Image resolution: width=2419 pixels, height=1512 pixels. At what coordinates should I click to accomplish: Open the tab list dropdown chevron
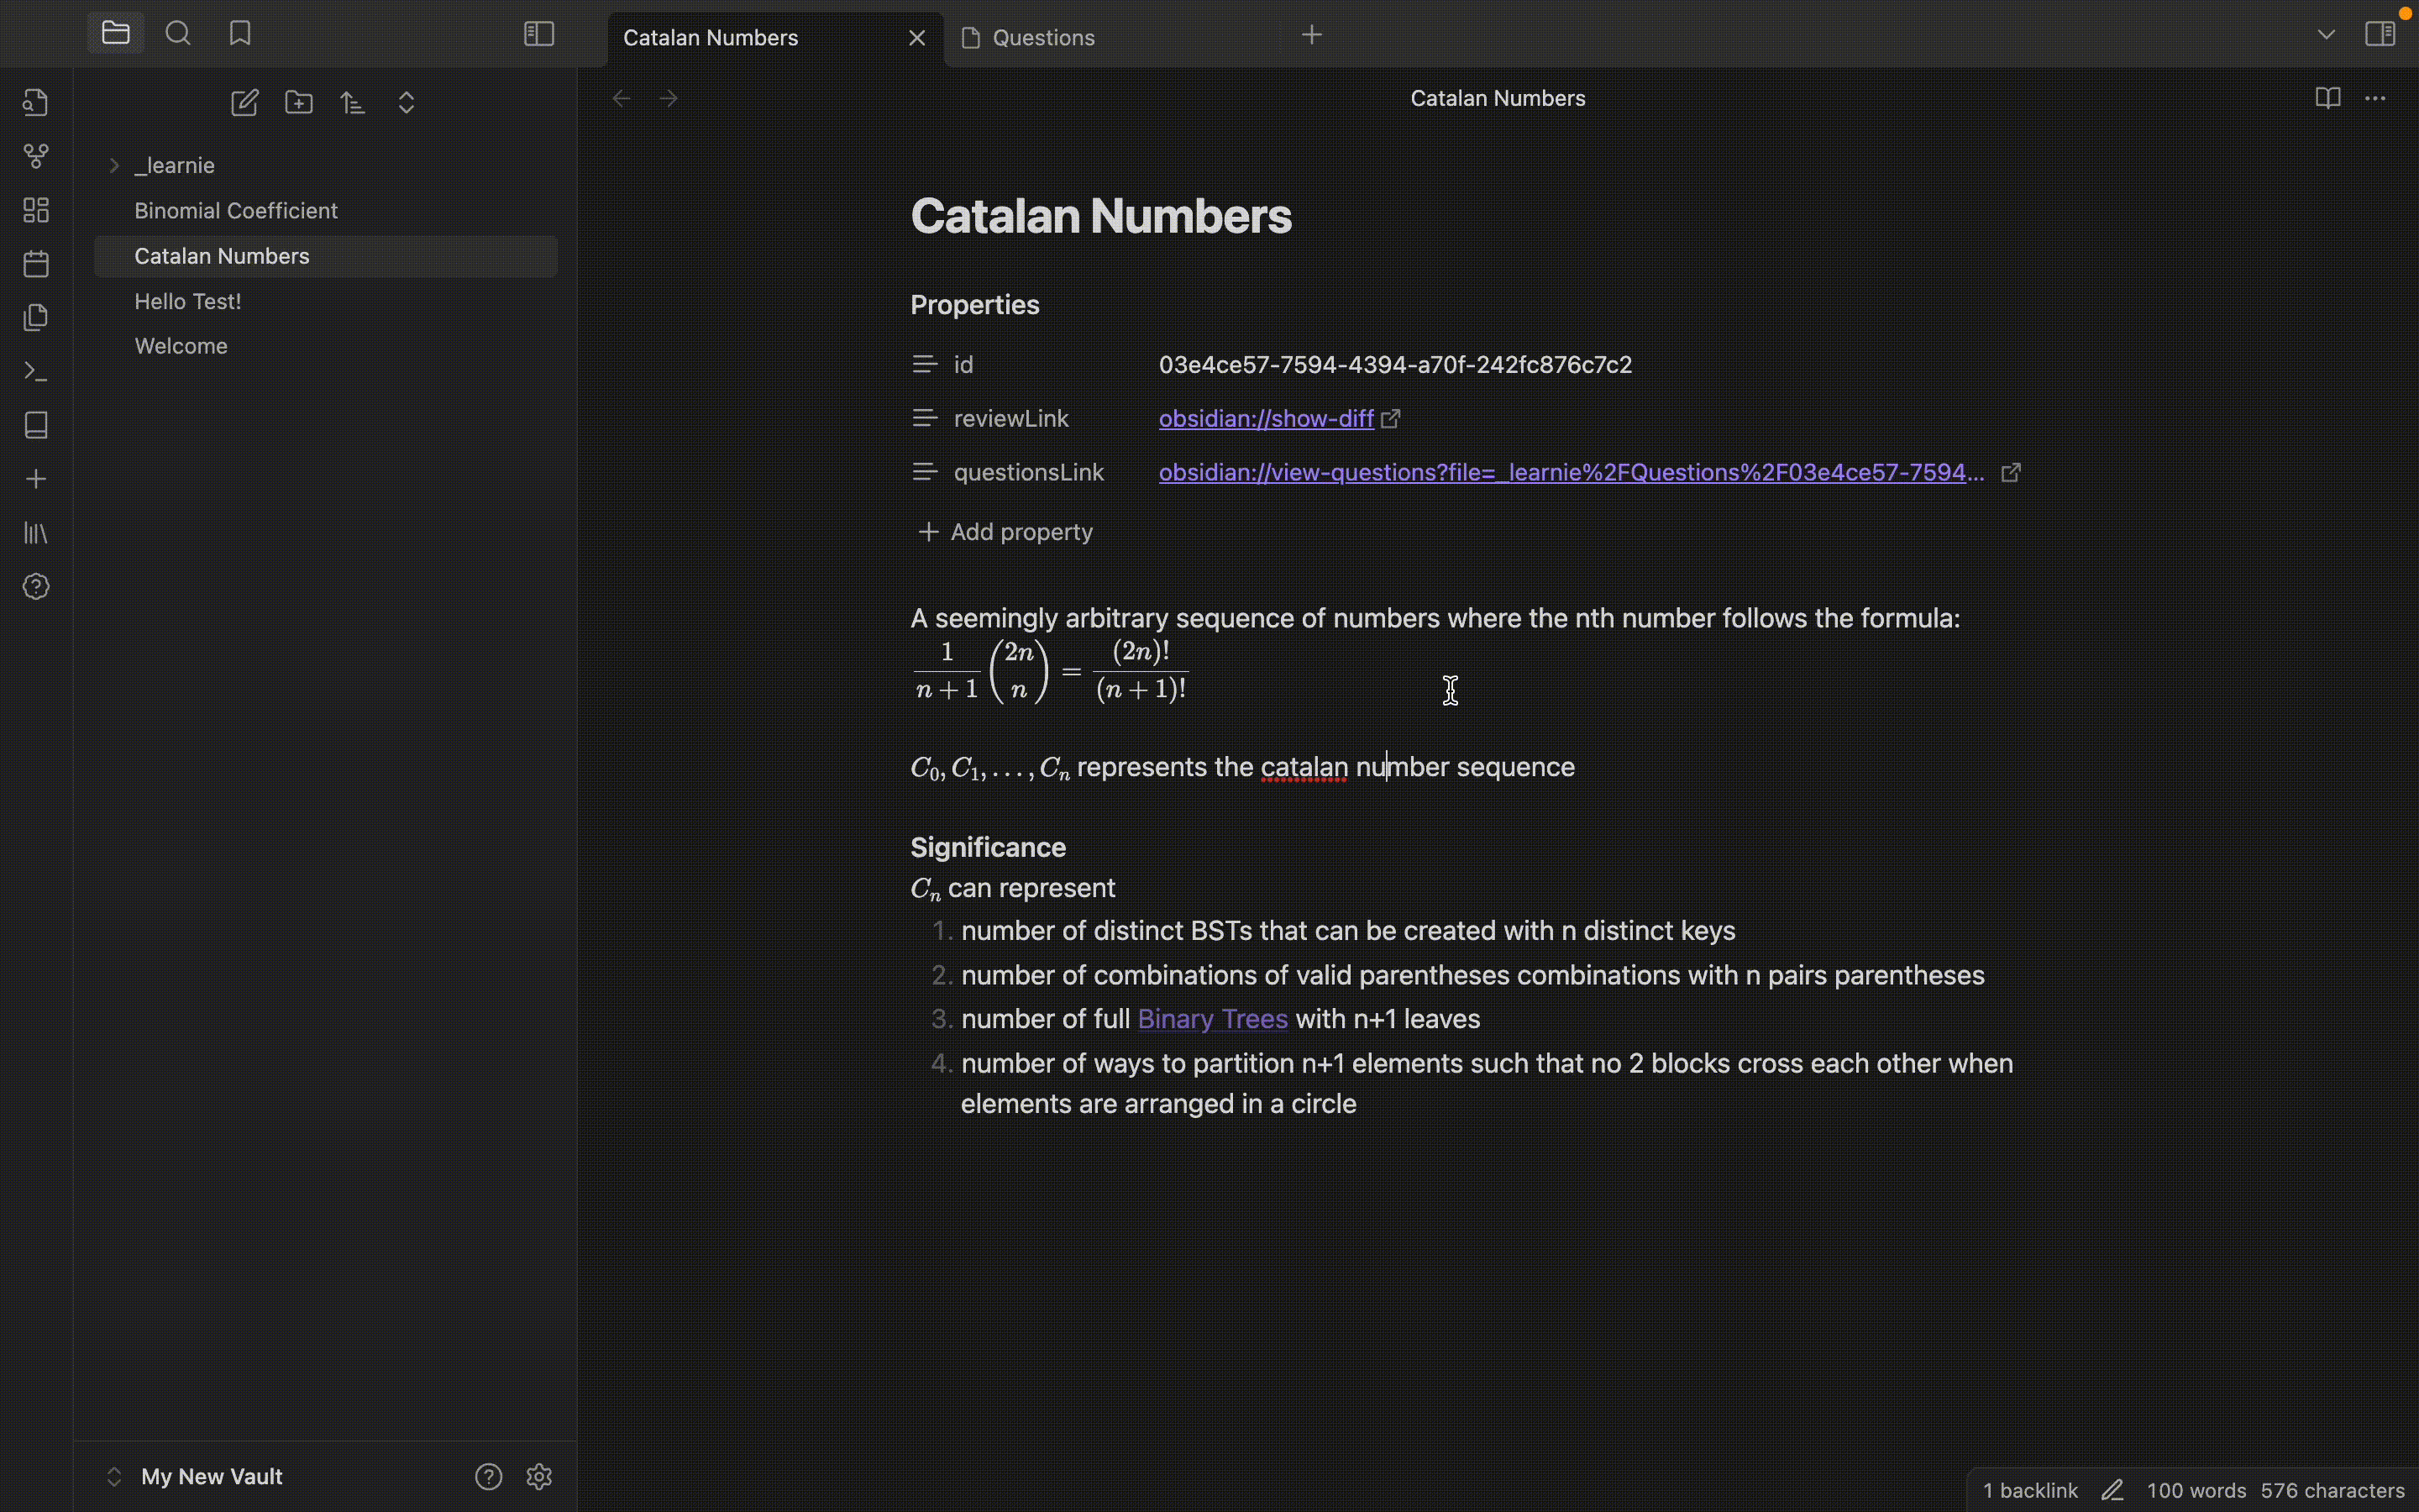coord(2326,35)
